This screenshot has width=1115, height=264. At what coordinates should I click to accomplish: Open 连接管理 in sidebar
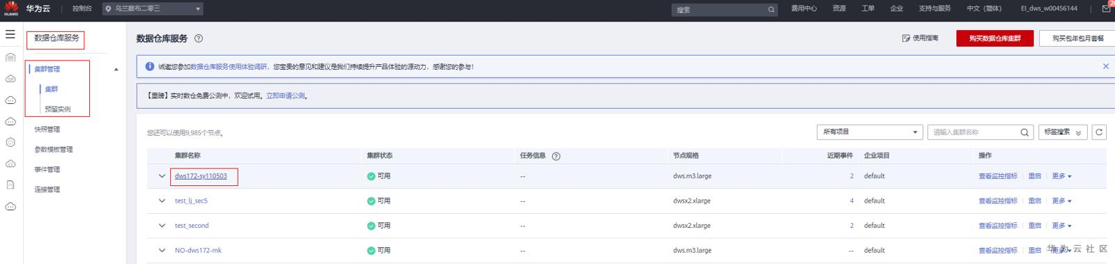[x=47, y=189]
